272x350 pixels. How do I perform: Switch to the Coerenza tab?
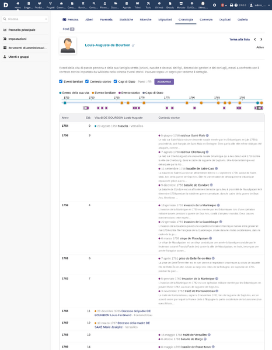coord(206,20)
